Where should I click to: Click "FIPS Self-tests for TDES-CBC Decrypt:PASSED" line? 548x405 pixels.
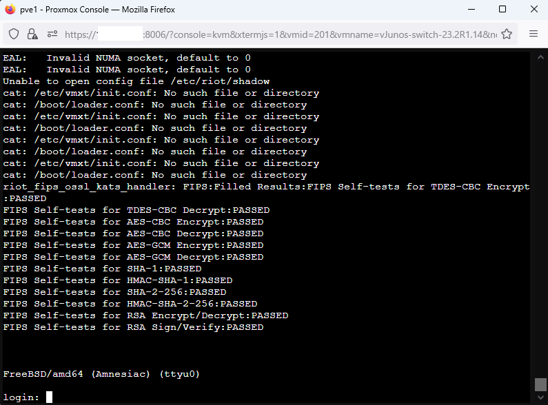[136, 210]
